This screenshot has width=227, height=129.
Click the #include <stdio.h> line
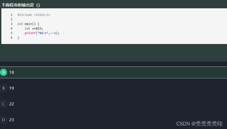(x=34, y=15)
